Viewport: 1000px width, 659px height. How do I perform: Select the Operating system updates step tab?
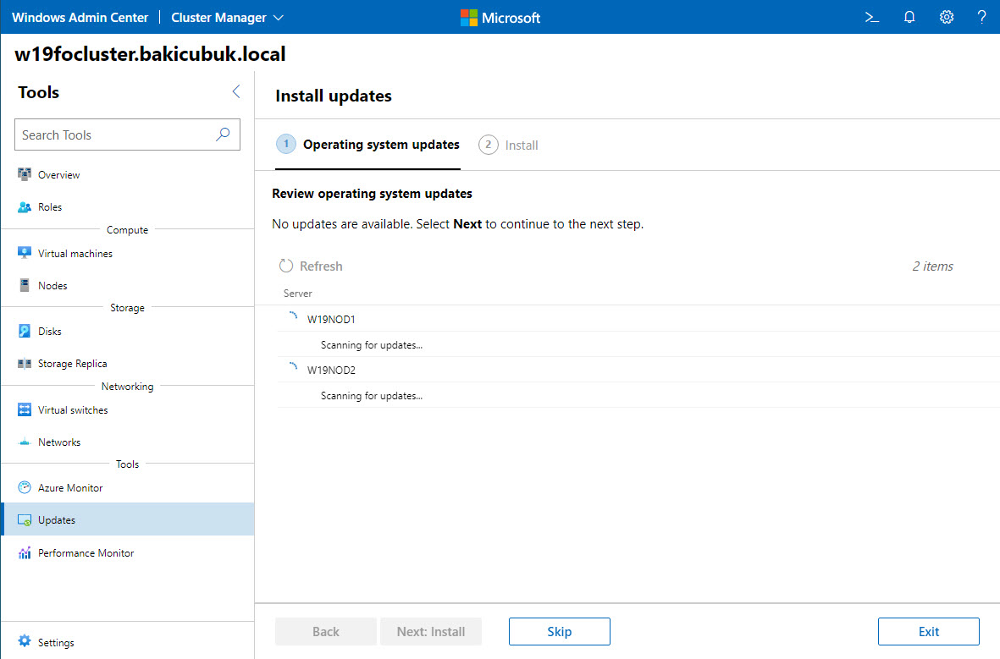coord(368,145)
